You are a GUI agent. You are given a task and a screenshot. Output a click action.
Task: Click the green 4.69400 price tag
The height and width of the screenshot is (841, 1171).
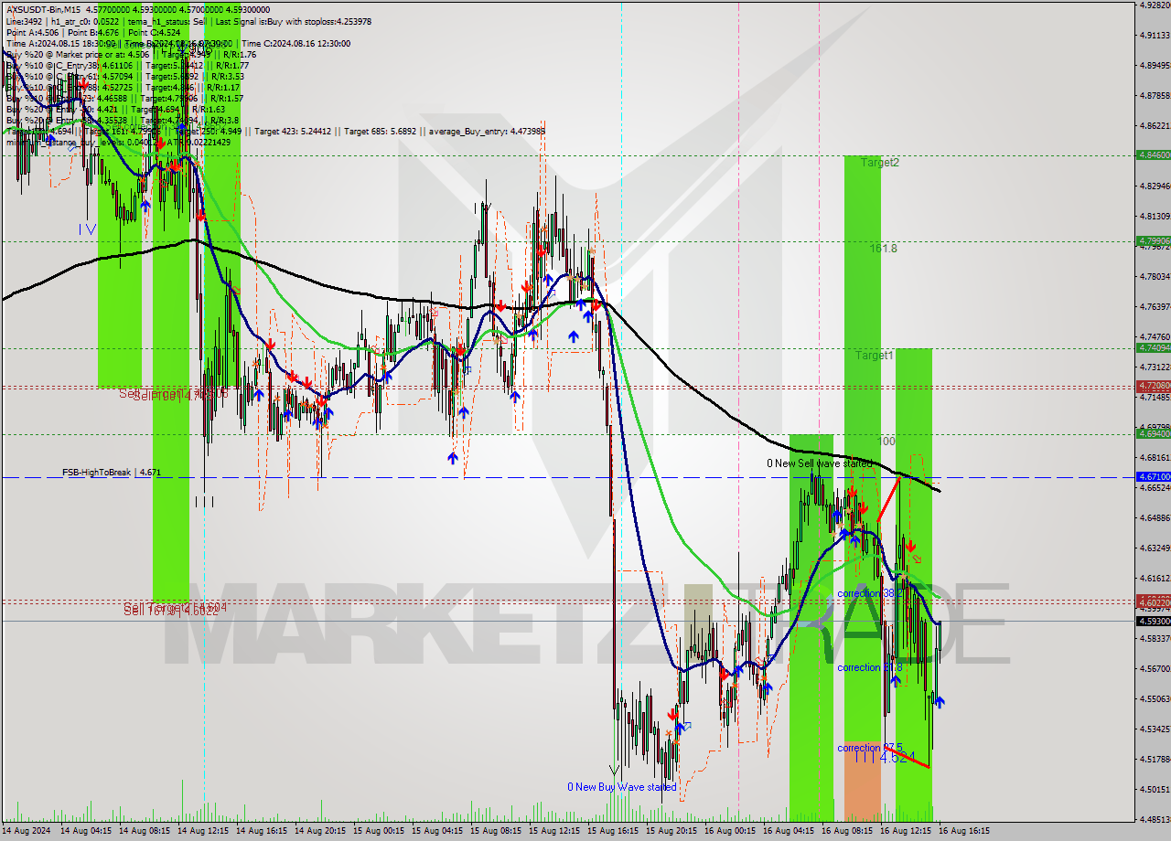pos(1153,434)
